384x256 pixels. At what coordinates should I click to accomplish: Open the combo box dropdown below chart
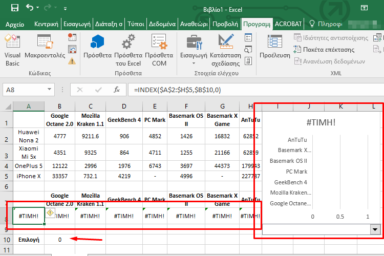375,229
